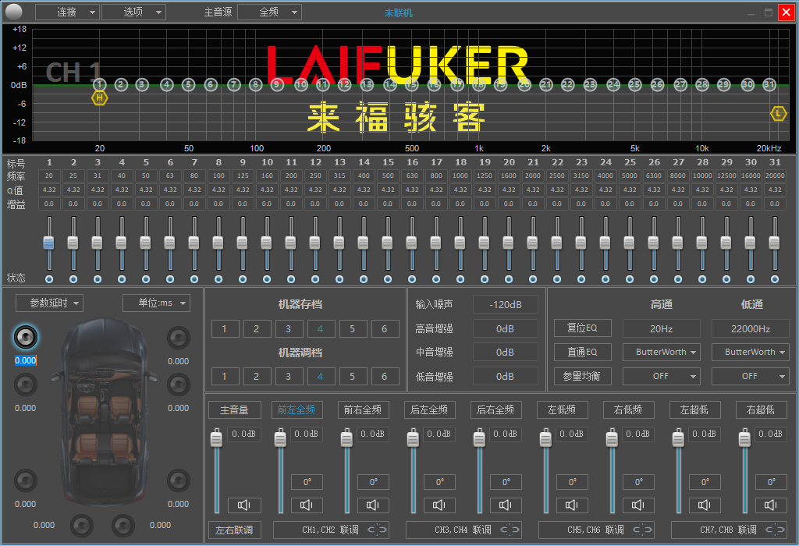
Task: Click the 直通EQ bypass button
Action: point(582,352)
